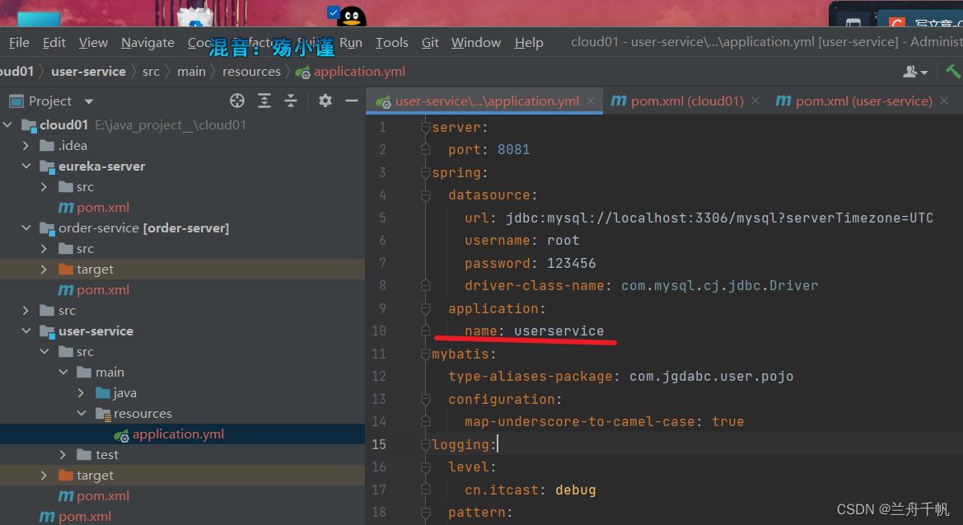Click the debug value on line 17

click(x=576, y=490)
